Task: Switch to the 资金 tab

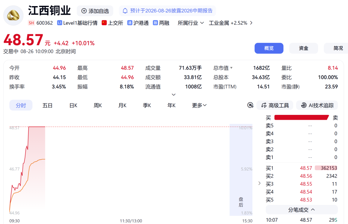Action: [x=304, y=48]
